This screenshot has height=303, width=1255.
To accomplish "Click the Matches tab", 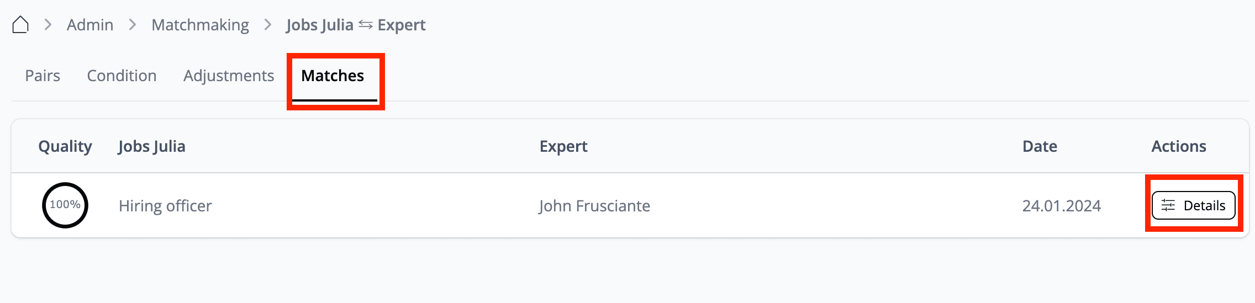I will [333, 76].
